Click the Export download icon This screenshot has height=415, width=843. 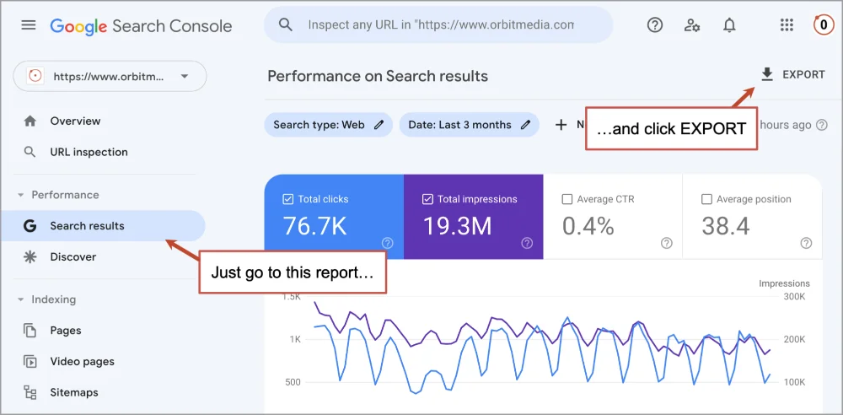click(x=767, y=75)
